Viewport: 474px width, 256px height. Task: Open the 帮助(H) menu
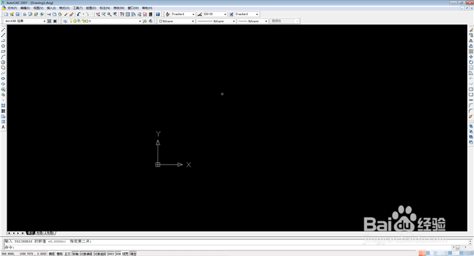click(148, 8)
